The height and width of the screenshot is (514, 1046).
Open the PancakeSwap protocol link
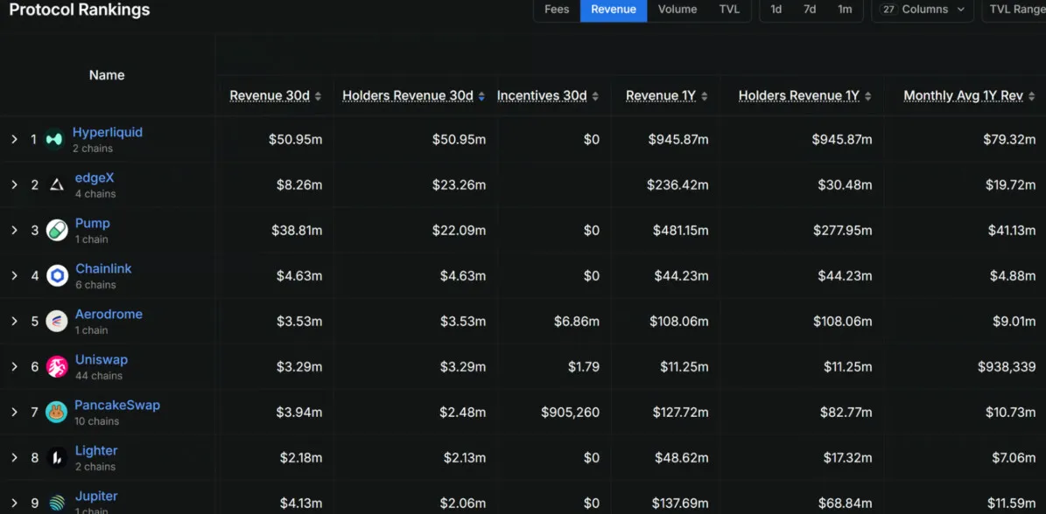click(x=117, y=405)
